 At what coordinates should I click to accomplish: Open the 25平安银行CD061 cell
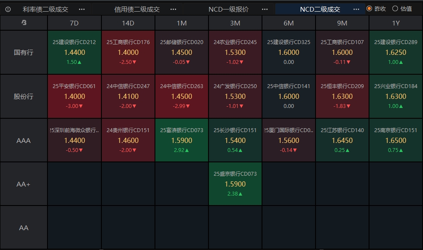pyautogui.click(x=74, y=96)
